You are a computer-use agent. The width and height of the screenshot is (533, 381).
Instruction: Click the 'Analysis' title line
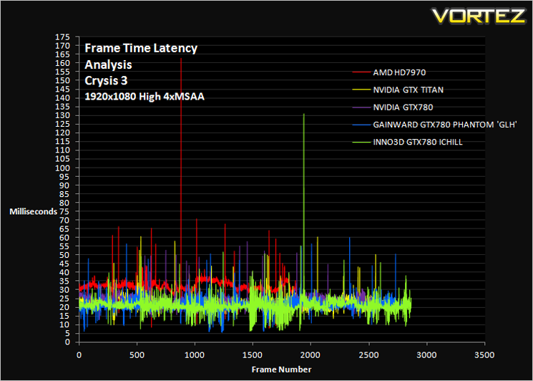pyautogui.click(x=108, y=64)
